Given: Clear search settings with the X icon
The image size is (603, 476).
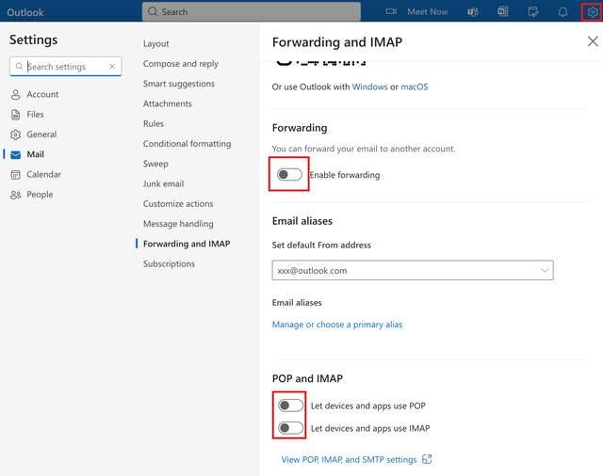Looking at the screenshot, I should click(112, 67).
